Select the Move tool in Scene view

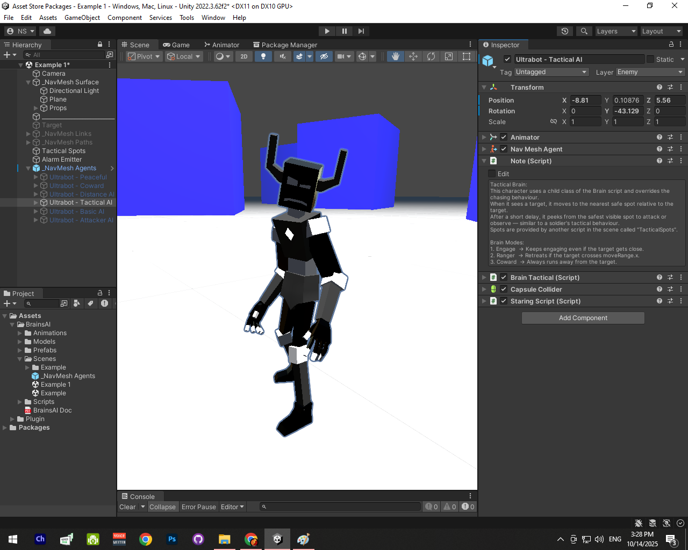pos(413,56)
